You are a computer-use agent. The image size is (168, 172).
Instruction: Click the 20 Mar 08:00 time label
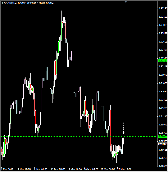click(x=91, y=169)
